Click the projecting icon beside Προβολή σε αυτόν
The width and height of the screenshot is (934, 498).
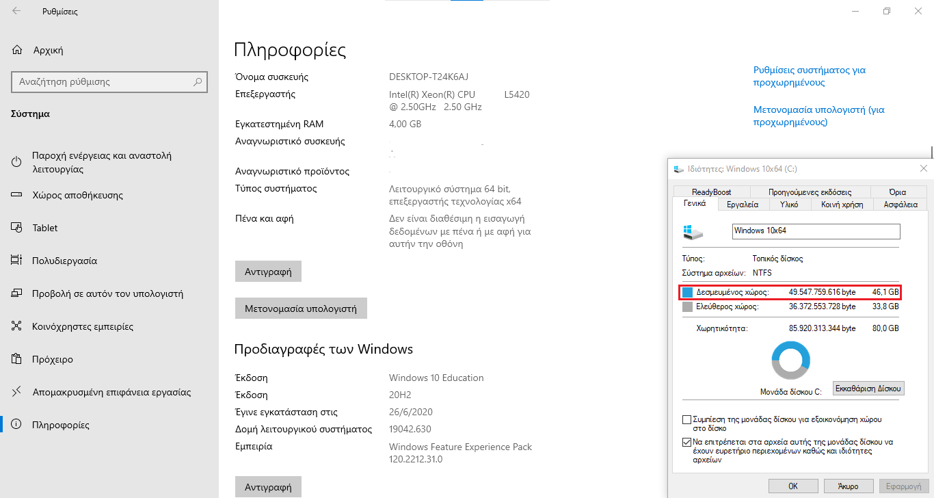point(17,293)
